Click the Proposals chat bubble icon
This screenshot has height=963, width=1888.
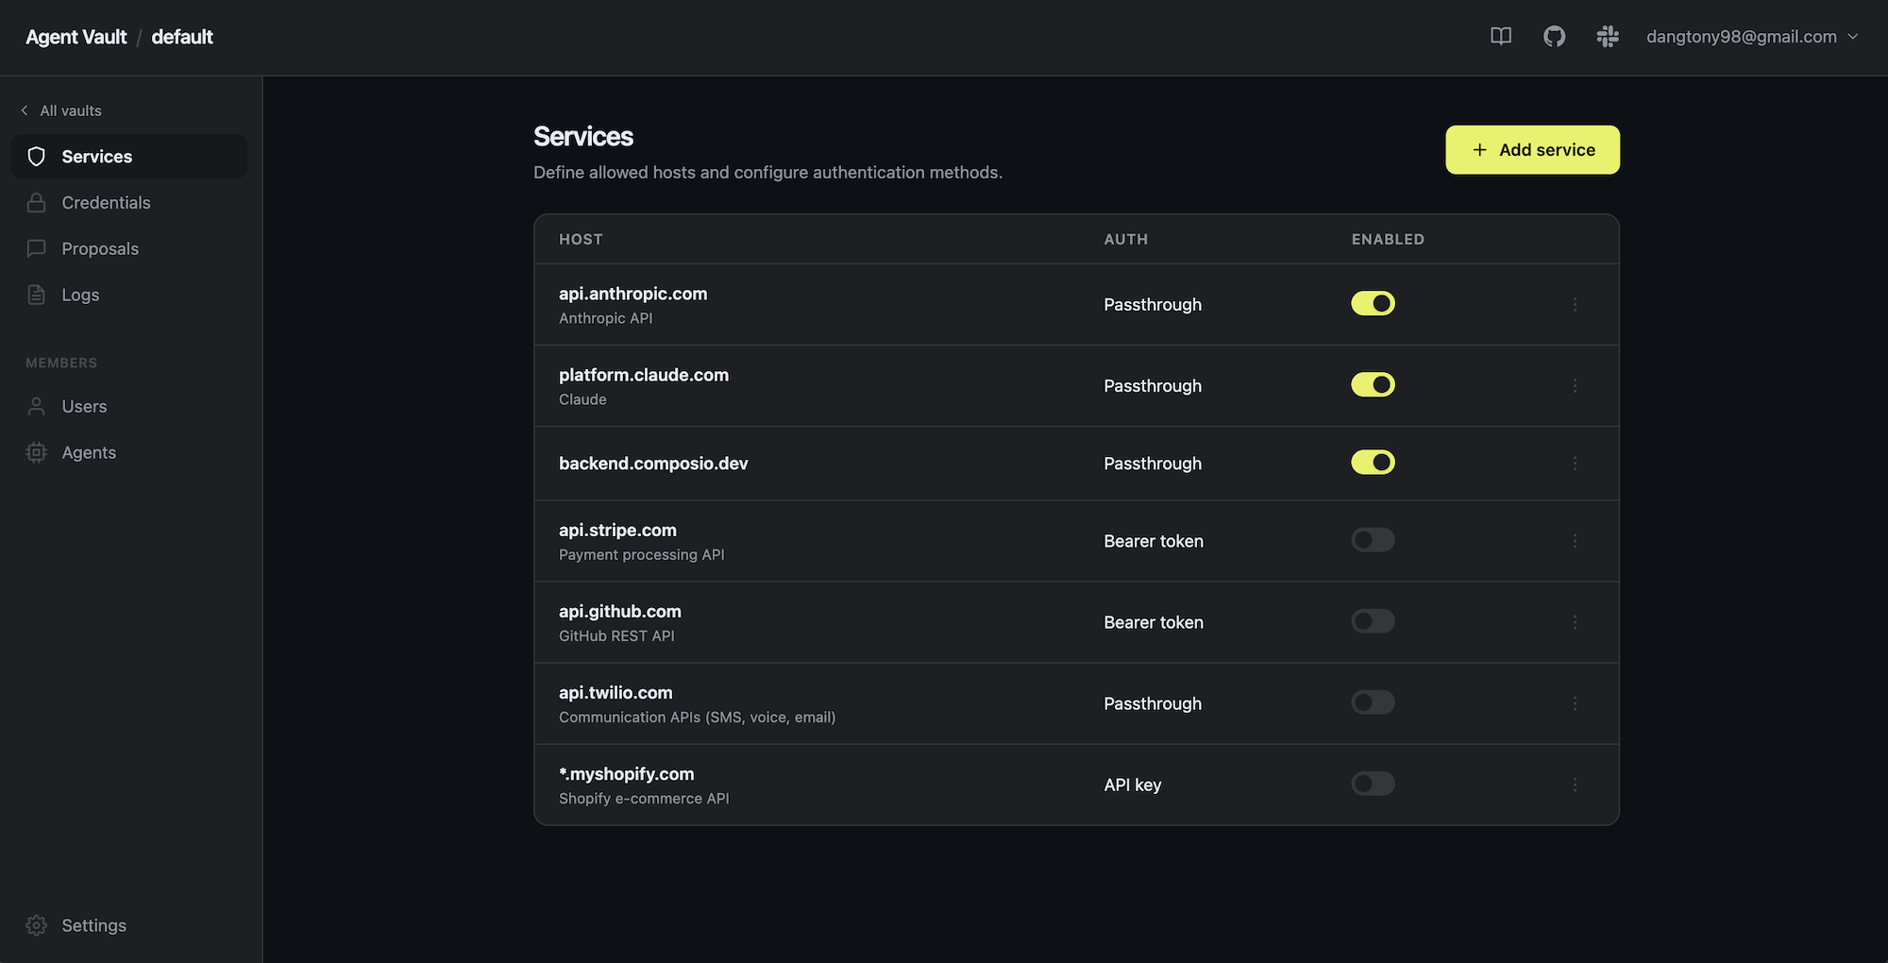click(x=37, y=249)
